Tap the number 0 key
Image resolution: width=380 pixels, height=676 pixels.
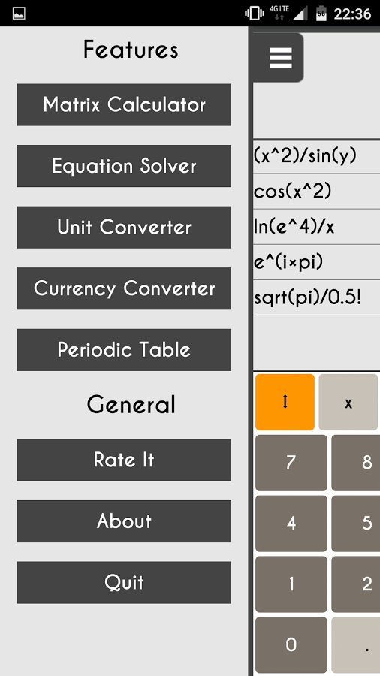(291, 645)
